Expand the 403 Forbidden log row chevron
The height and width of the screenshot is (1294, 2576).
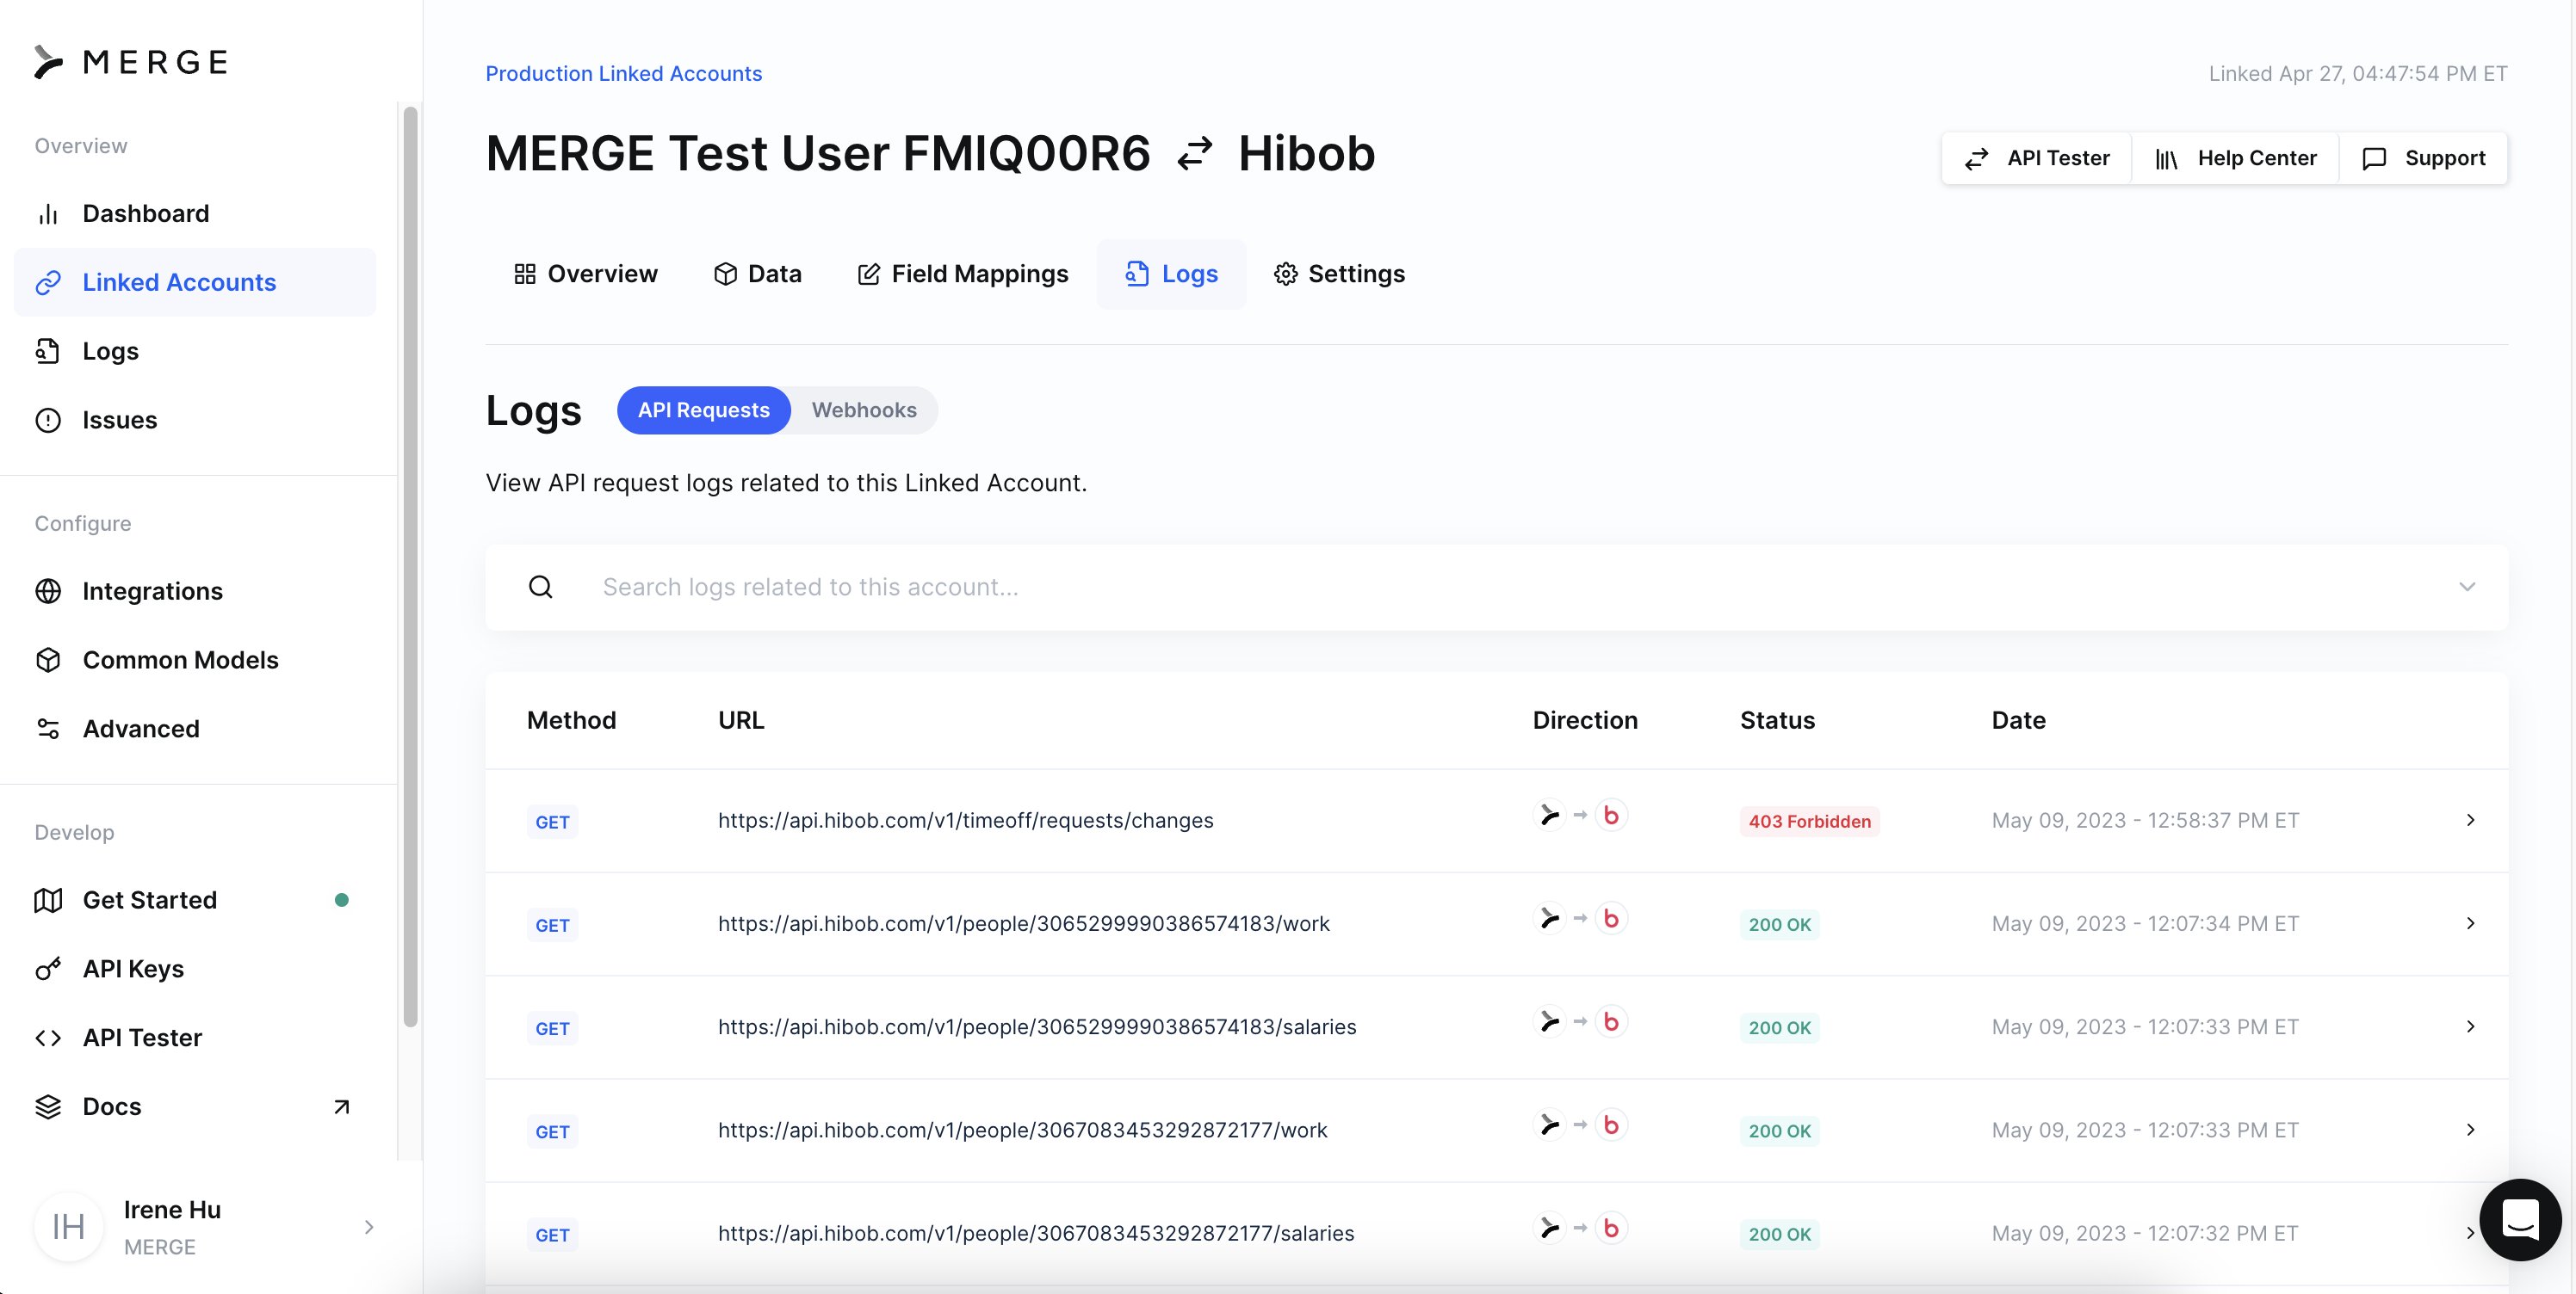2470,819
